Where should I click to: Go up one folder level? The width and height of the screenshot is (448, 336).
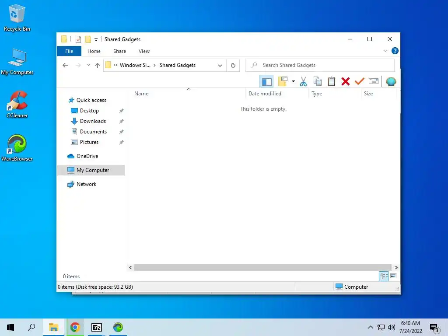pyautogui.click(x=98, y=66)
